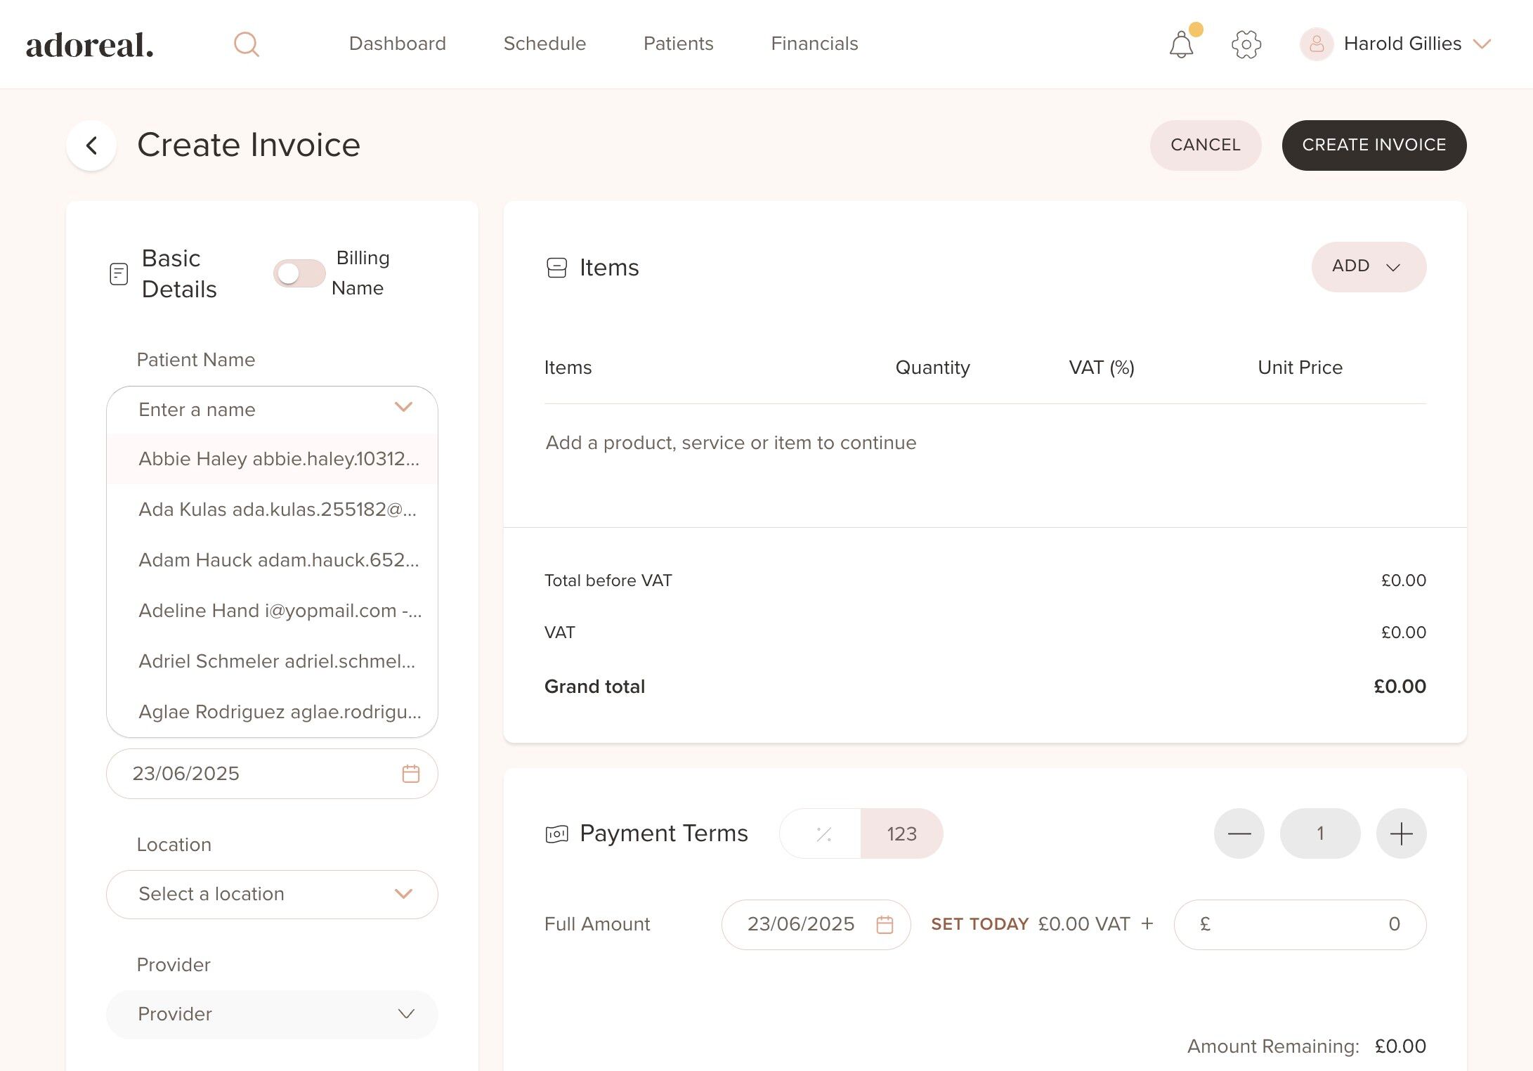The width and height of the screenshot is (1533, 1071).
Task: Open the notifications bell
Action: [1181, 45]
